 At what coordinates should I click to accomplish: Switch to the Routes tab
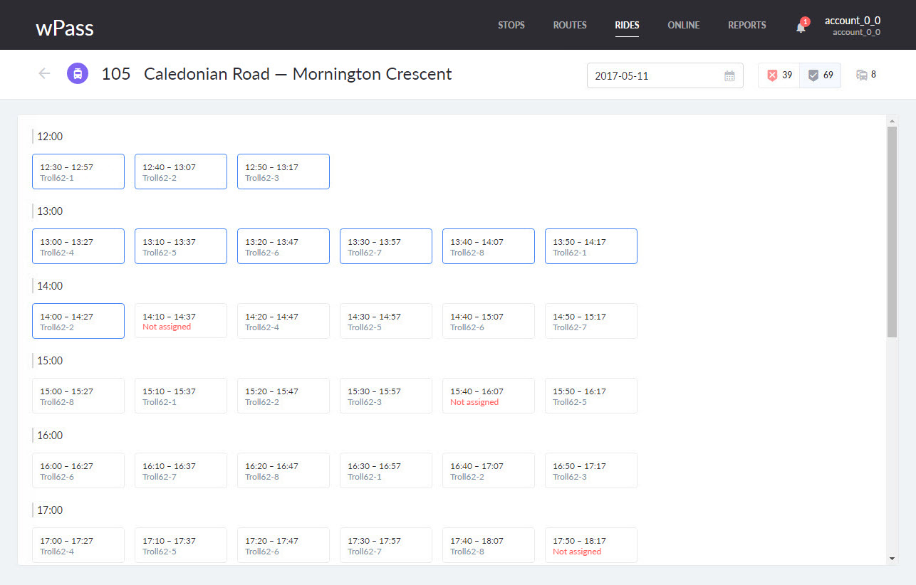[570, 25]
